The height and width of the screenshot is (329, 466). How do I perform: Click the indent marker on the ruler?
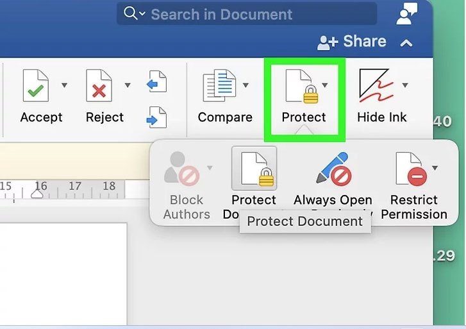click(37, 194)
